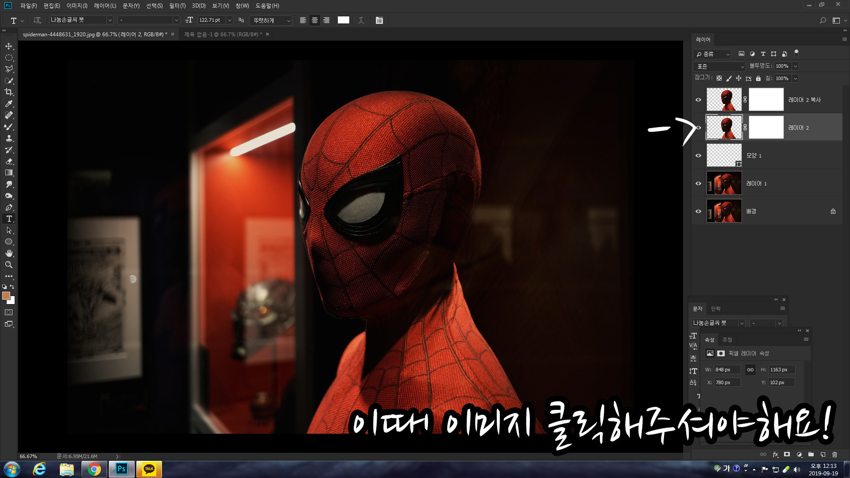Select the Zoom tool in toolbar

point(9,265)
